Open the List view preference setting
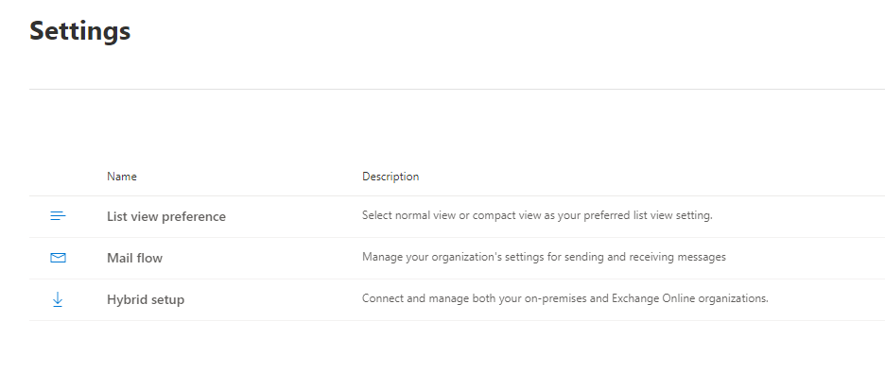 click(x=166, y=216)
